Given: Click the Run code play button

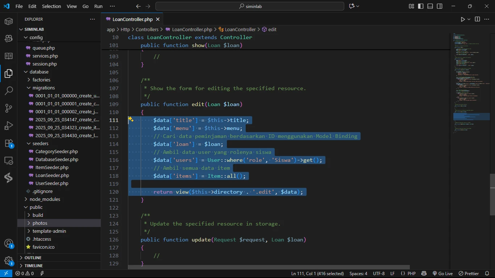Looking at the screenshot, I should pos(463,19).
